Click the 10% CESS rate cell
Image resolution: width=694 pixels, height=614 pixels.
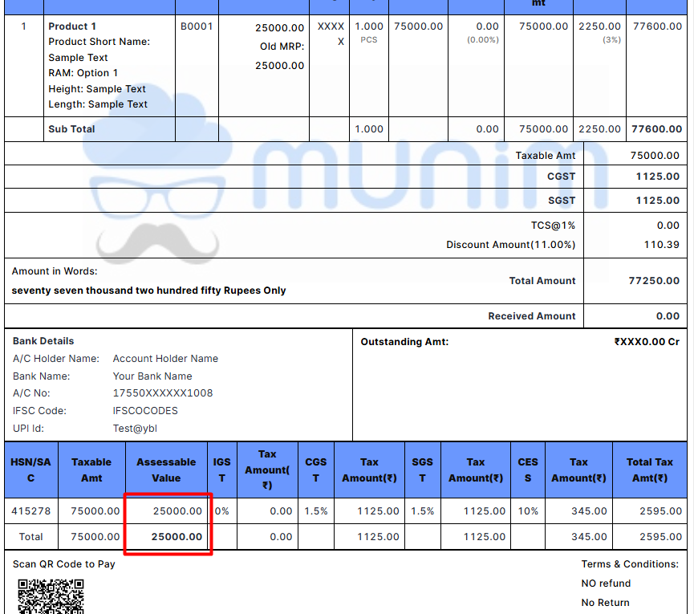coord(528,510)
